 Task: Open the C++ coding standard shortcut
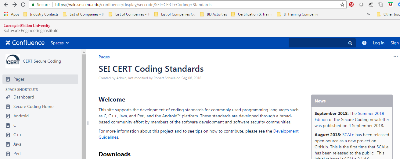(17, 135)
